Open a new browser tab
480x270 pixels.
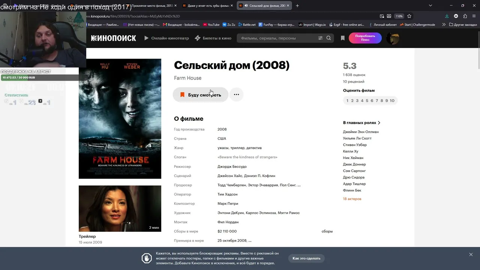(x=297, y=6)
